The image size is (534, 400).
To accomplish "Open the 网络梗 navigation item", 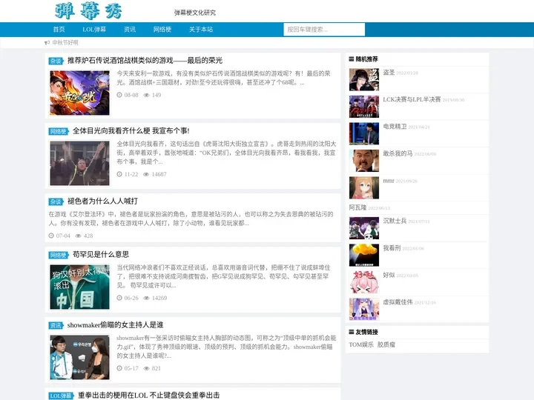I will tap(162, 30).
